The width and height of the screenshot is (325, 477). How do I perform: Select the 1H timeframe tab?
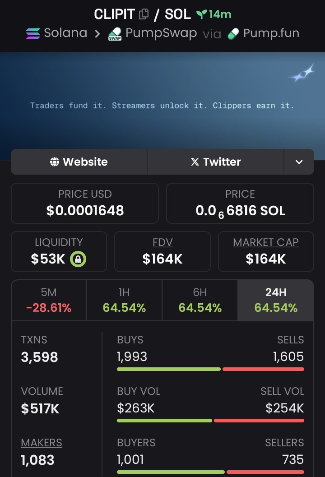[x=124, y=300]
